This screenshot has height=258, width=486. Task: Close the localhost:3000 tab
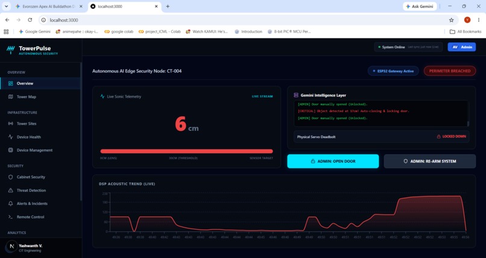156,6
